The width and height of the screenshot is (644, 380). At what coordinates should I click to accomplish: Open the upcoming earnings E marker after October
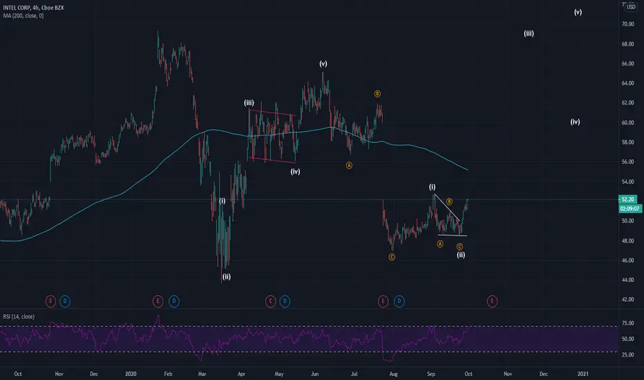[x=492, y=301]
